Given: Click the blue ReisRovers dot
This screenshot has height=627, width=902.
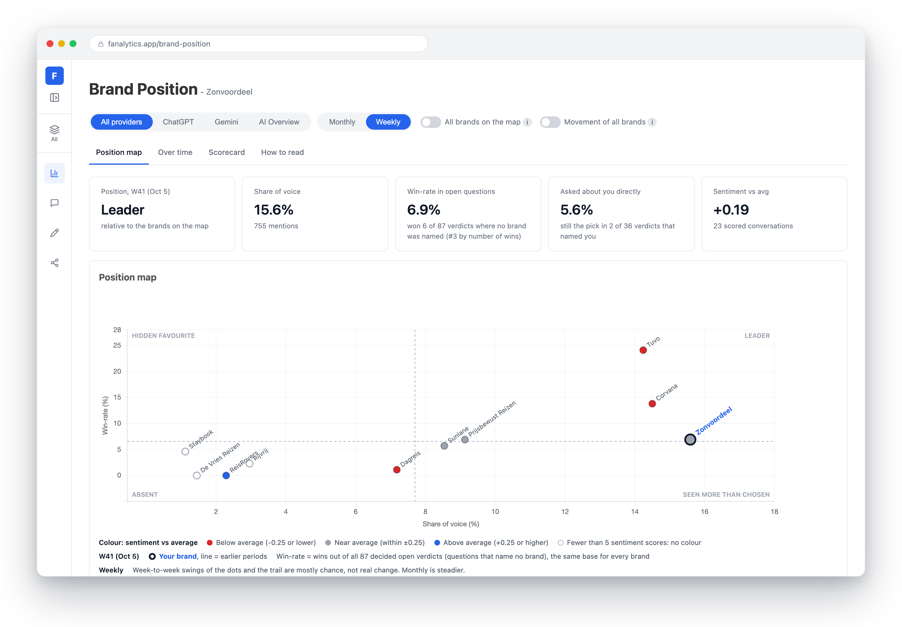Looking at the screenshot, I should pyautogui.click(x=226, y=476).
